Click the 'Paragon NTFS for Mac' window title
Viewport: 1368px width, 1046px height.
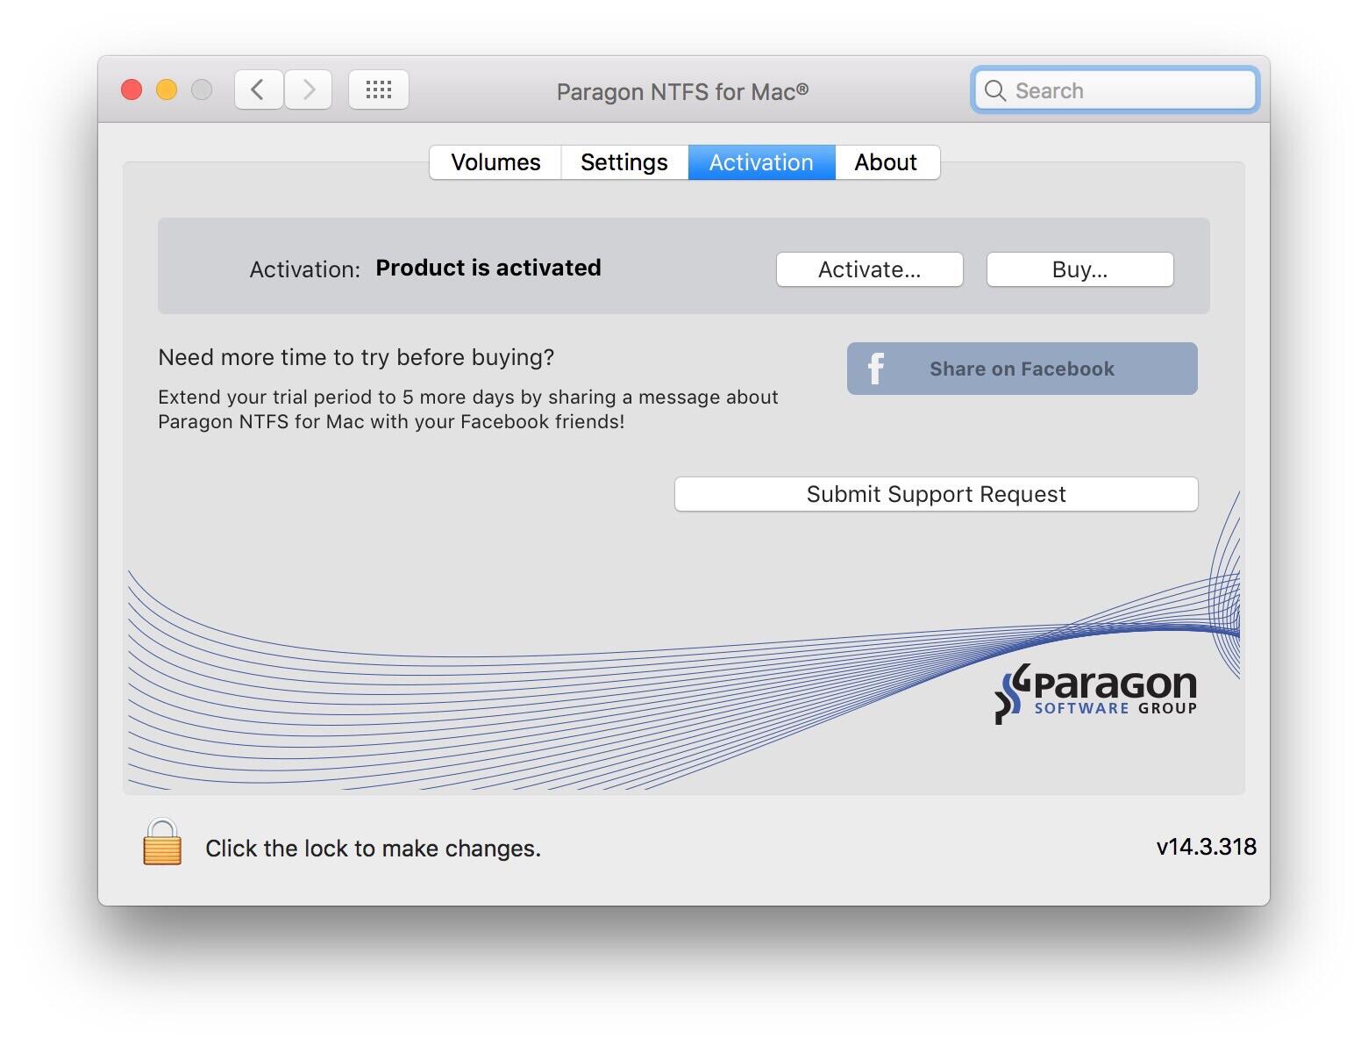coord(683,91)
